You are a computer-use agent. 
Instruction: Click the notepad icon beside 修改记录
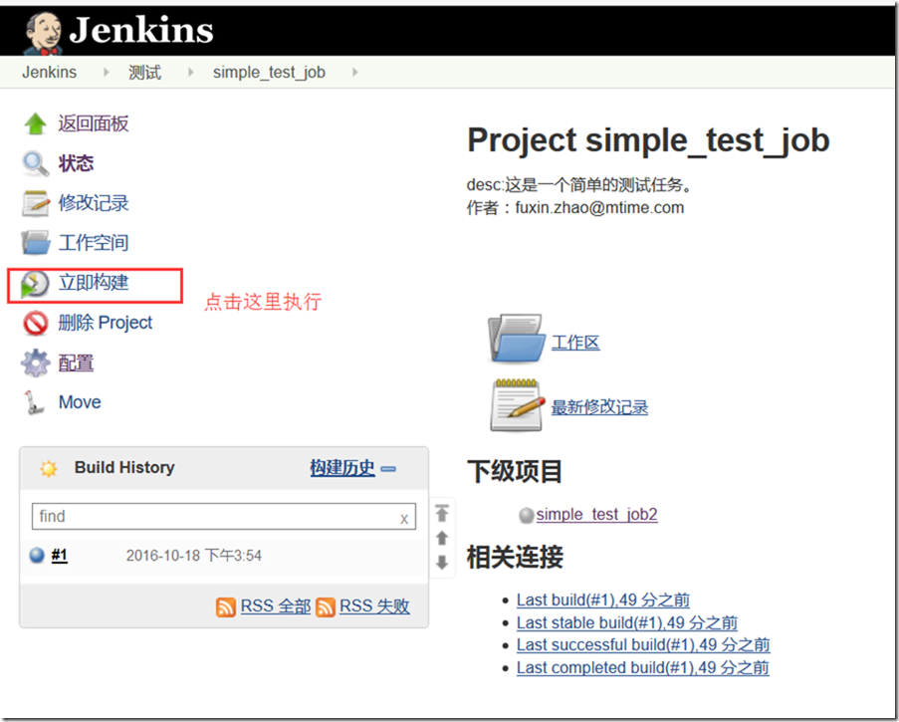point(36,203)
